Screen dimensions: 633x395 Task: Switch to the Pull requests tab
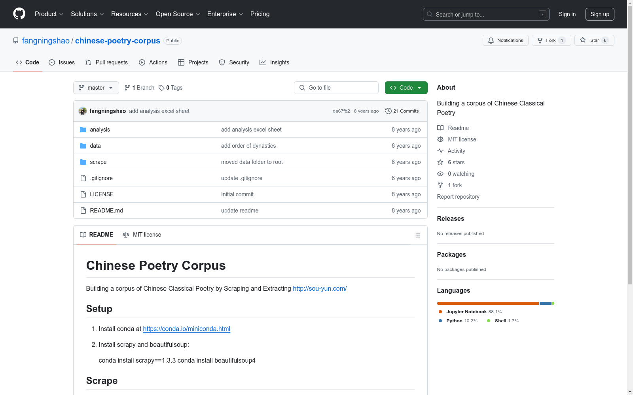click(x=106, y=62)
